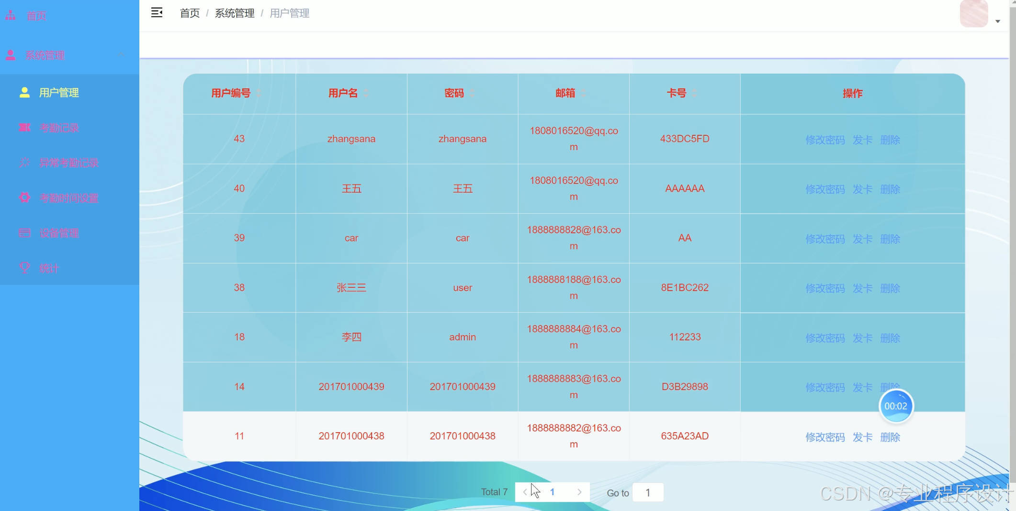Click the 考勤记录 sidebar icon
Screen dimensions: 1016x511
[x=24, y=128]
